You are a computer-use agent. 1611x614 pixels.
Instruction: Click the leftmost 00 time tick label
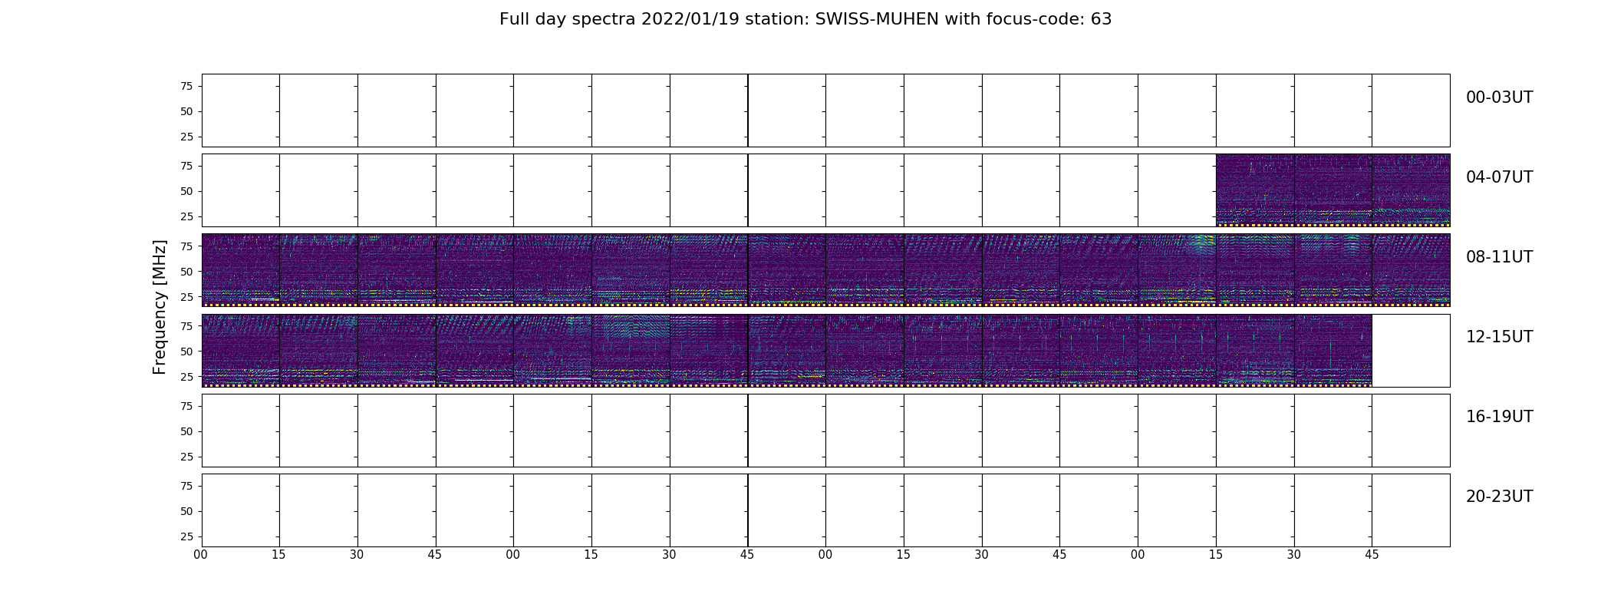[x=201, y=554]
